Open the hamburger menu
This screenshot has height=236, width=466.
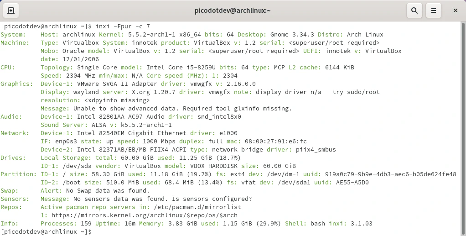click(434, 10)
